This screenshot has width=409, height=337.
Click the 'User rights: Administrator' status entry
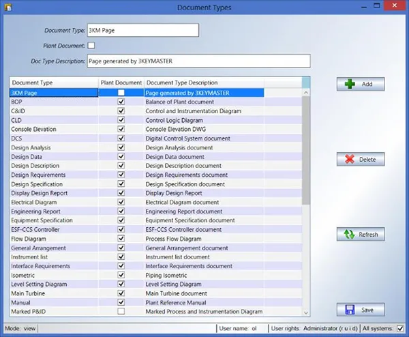(x=314, y=328)
